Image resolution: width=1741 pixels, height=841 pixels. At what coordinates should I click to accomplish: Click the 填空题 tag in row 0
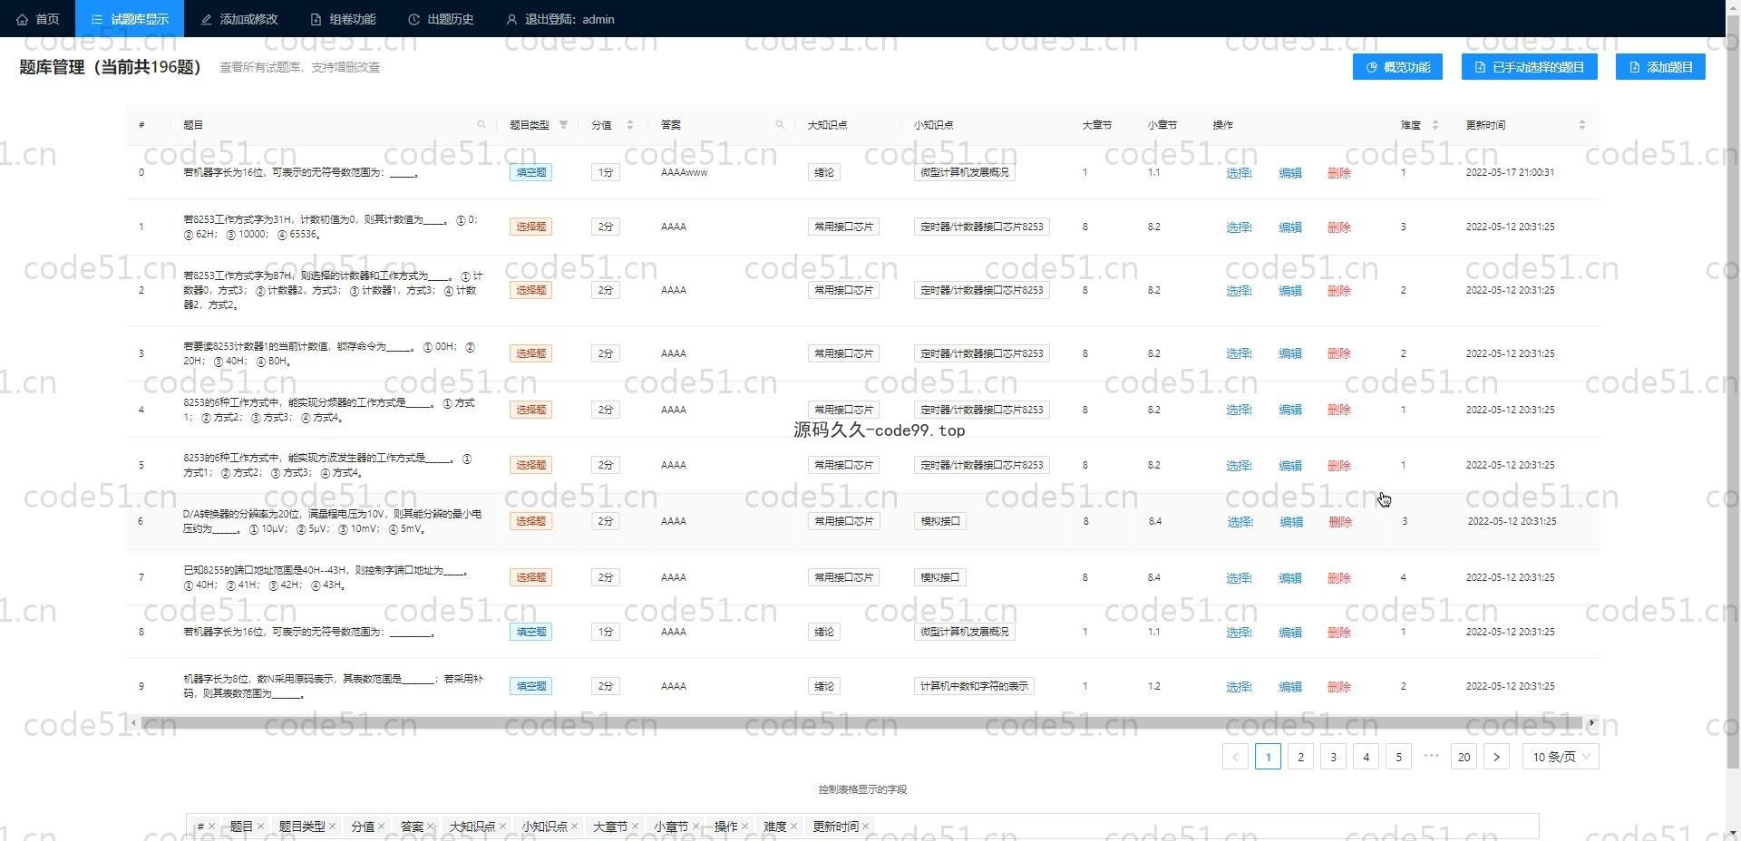pos(530,172)
